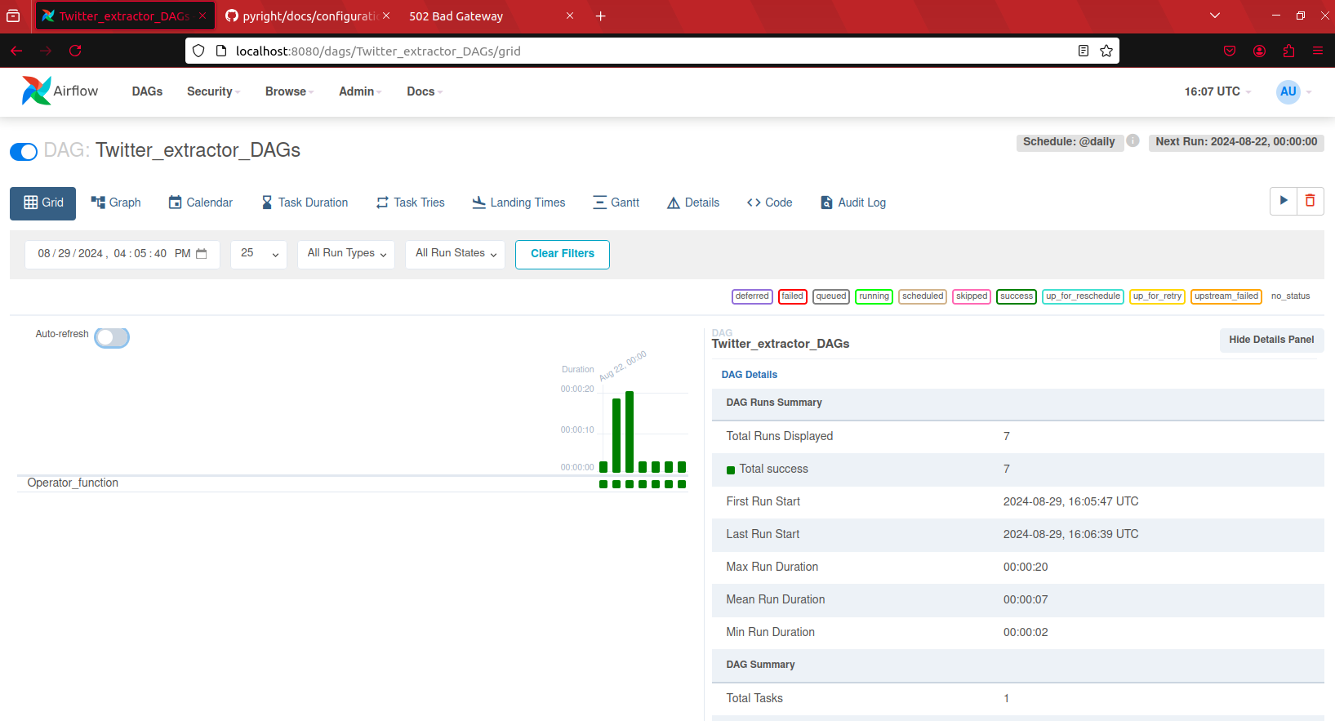
Task: Open the Security menu dropdown
Action: pyautogui.click(x=213, y=91)
